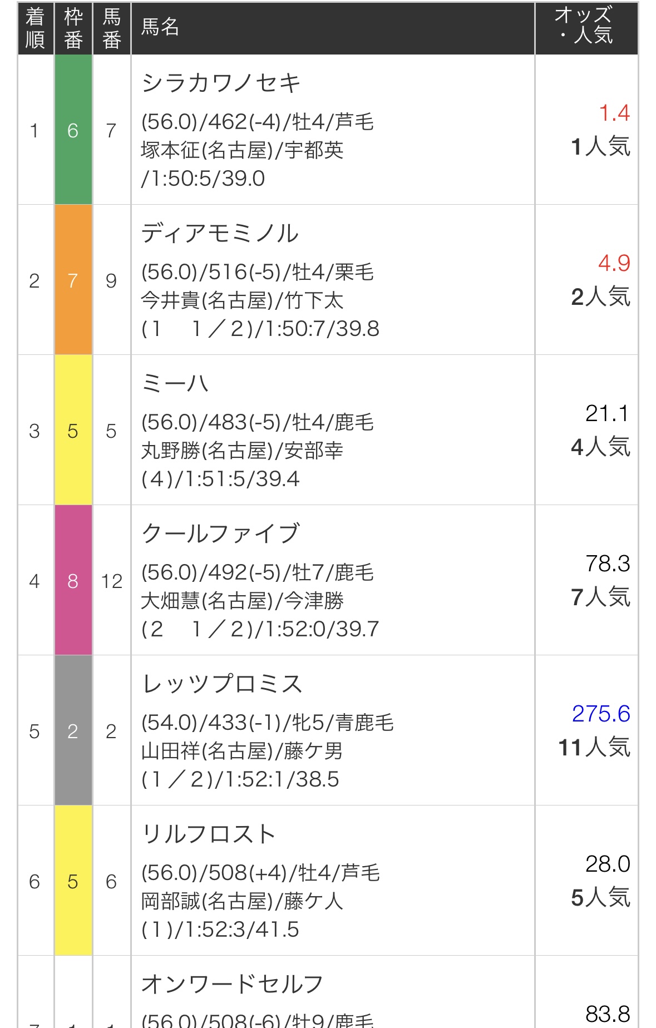The width and height of the screenshot is (656, 1028).
Task: Click jockey line 塚本征(名古屋)/宇都英
Action: pyautogui.click(x=242, y=150)
